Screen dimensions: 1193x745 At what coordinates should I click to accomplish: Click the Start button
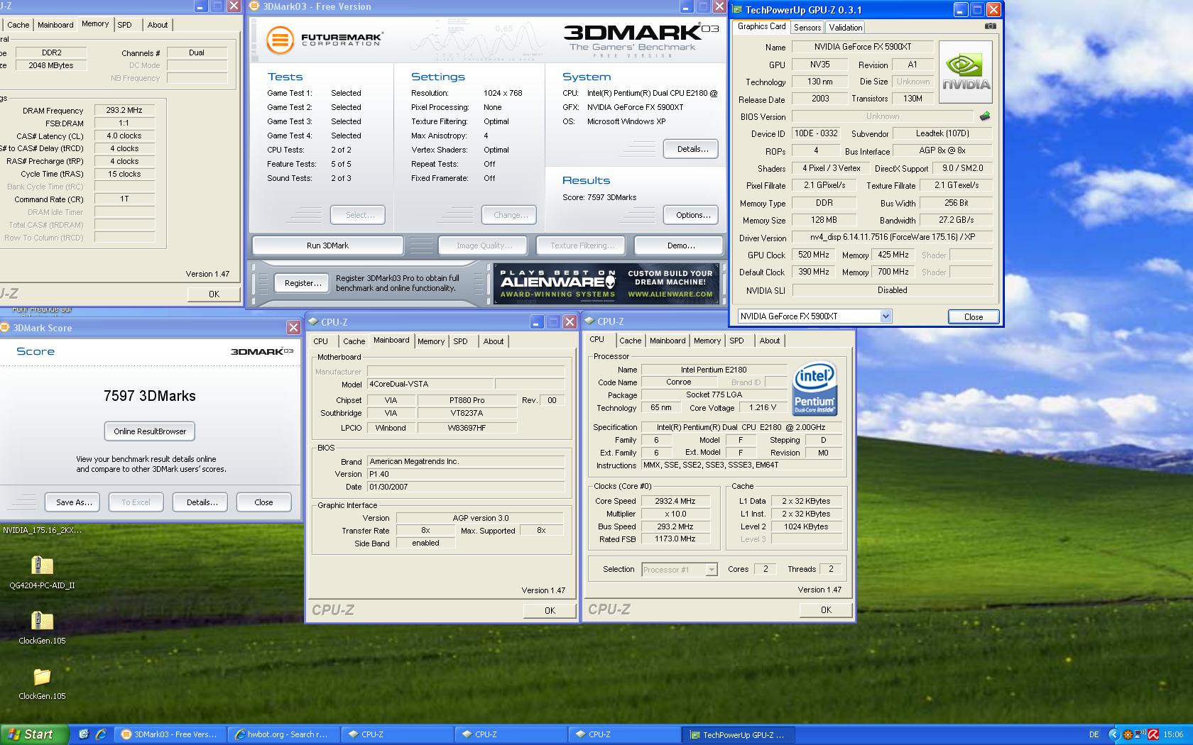tap(34, 734)
